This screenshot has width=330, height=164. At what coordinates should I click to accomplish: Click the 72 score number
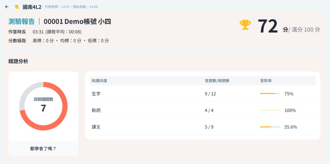(x=267, y=26)
